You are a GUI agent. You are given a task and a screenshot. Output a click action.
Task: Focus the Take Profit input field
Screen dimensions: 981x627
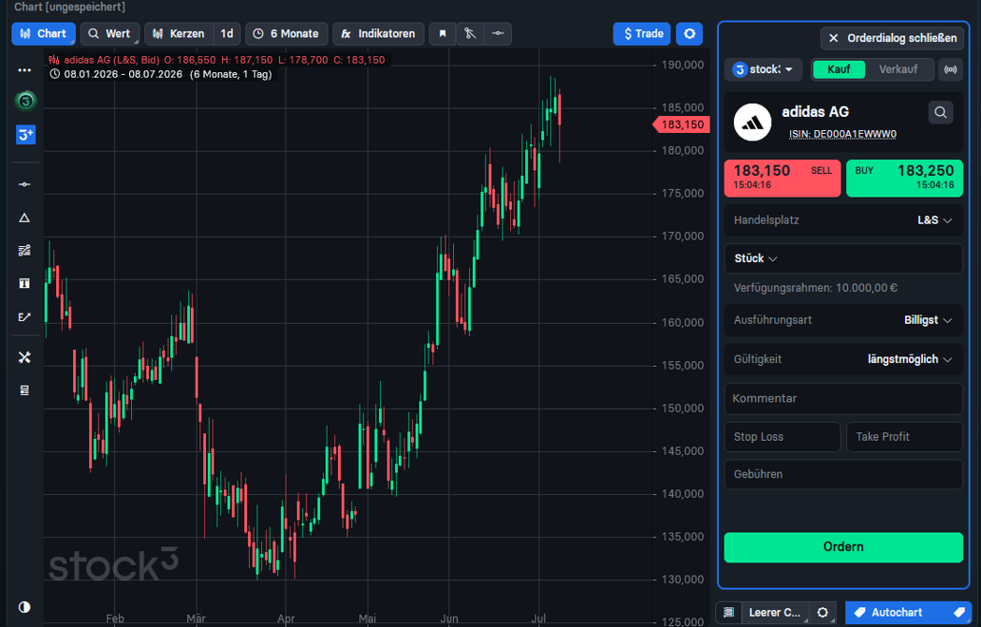(x=904, y=437)
